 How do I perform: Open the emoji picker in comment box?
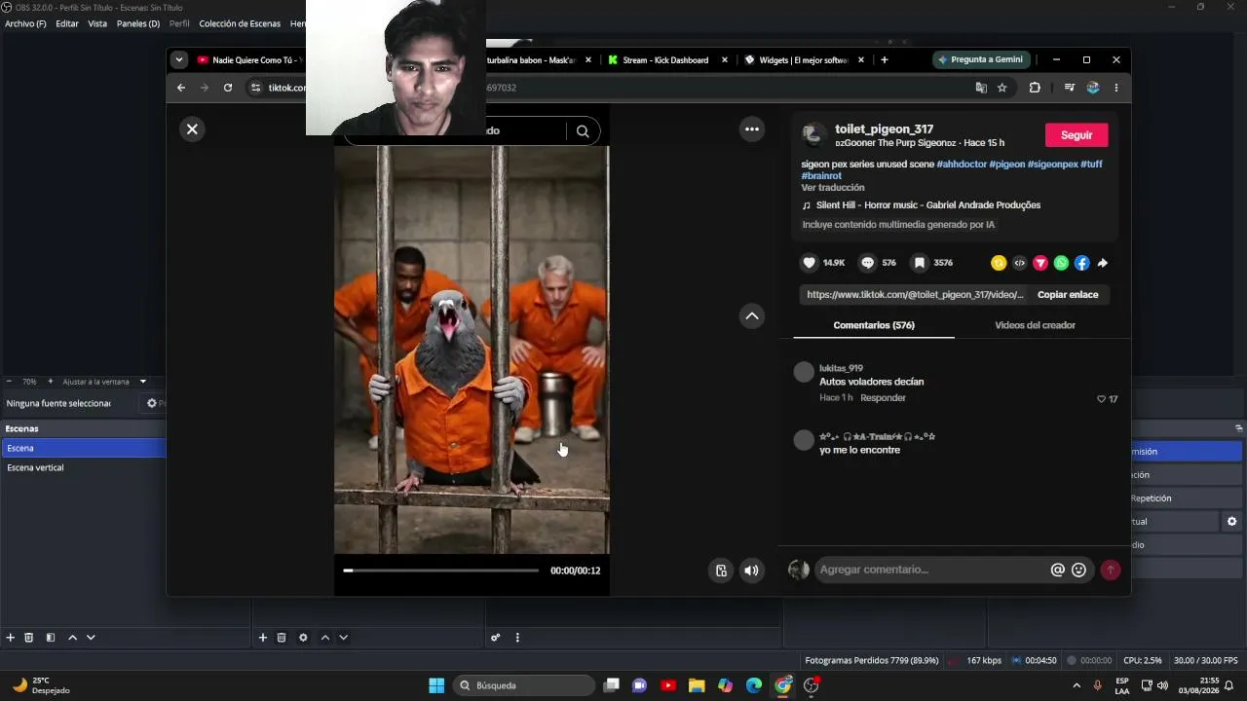[x=1078, y=571]
